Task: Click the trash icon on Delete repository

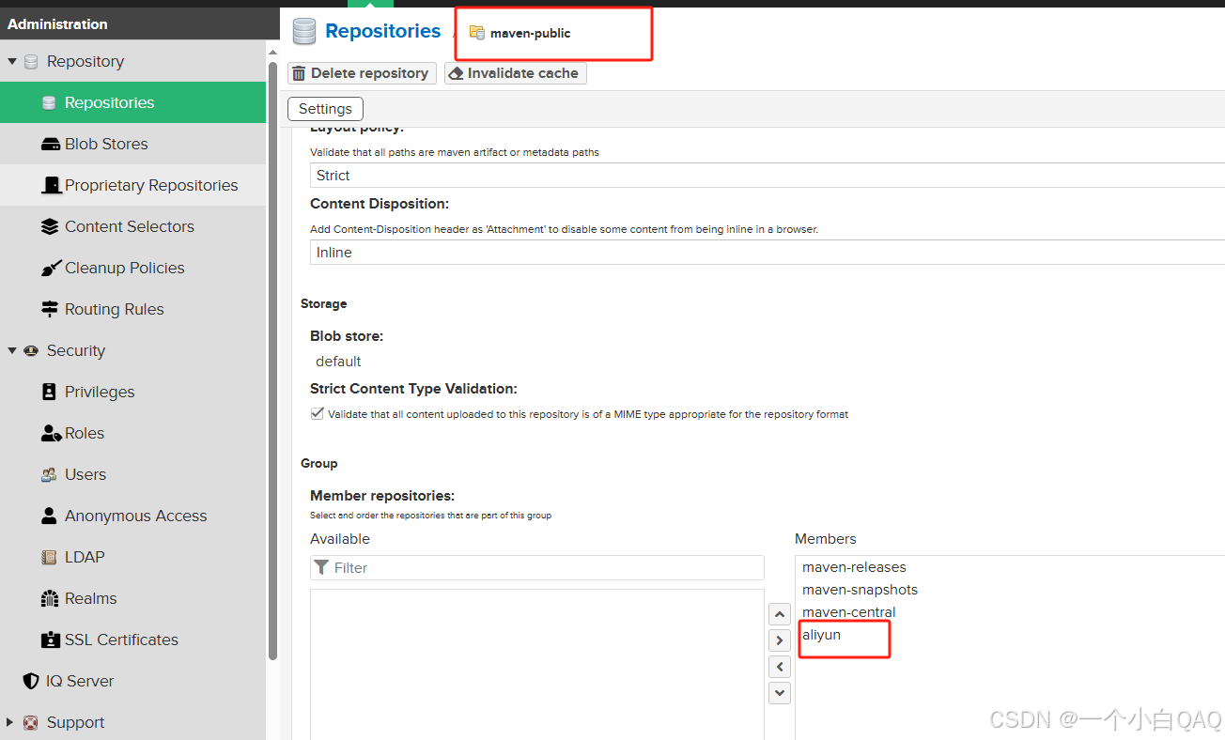Action: point(299,73)
